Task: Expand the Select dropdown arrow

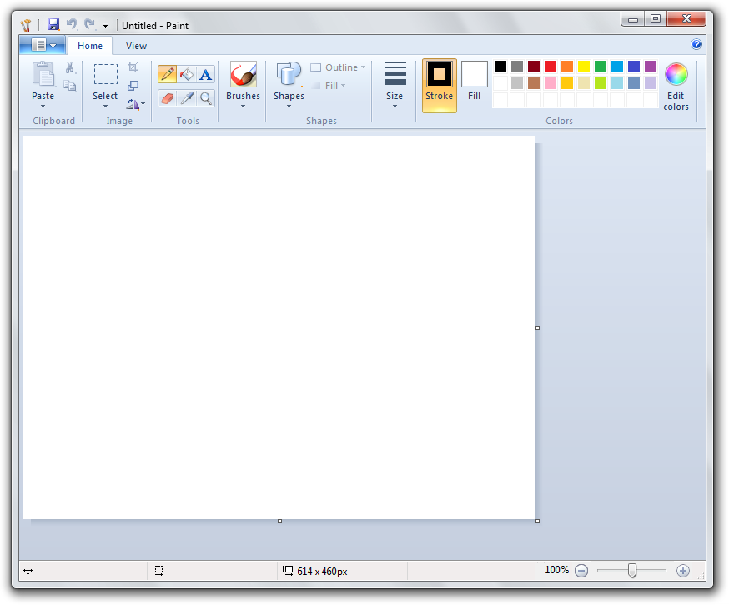Action: tap(105, 107)
